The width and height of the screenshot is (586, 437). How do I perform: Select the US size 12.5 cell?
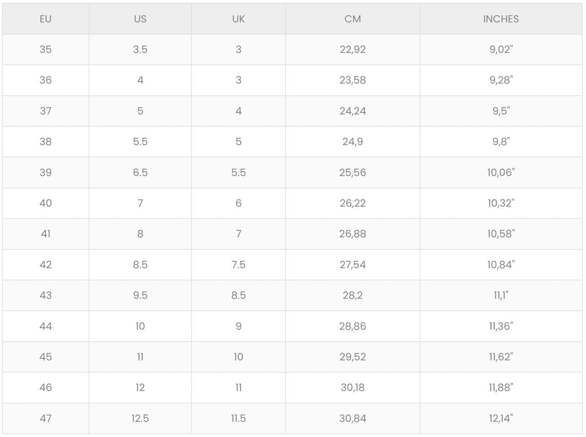[x=140, y=418]
